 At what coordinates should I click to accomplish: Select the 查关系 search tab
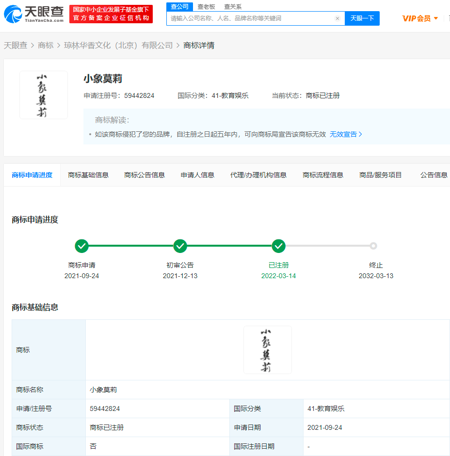click(x=233, y=6)
